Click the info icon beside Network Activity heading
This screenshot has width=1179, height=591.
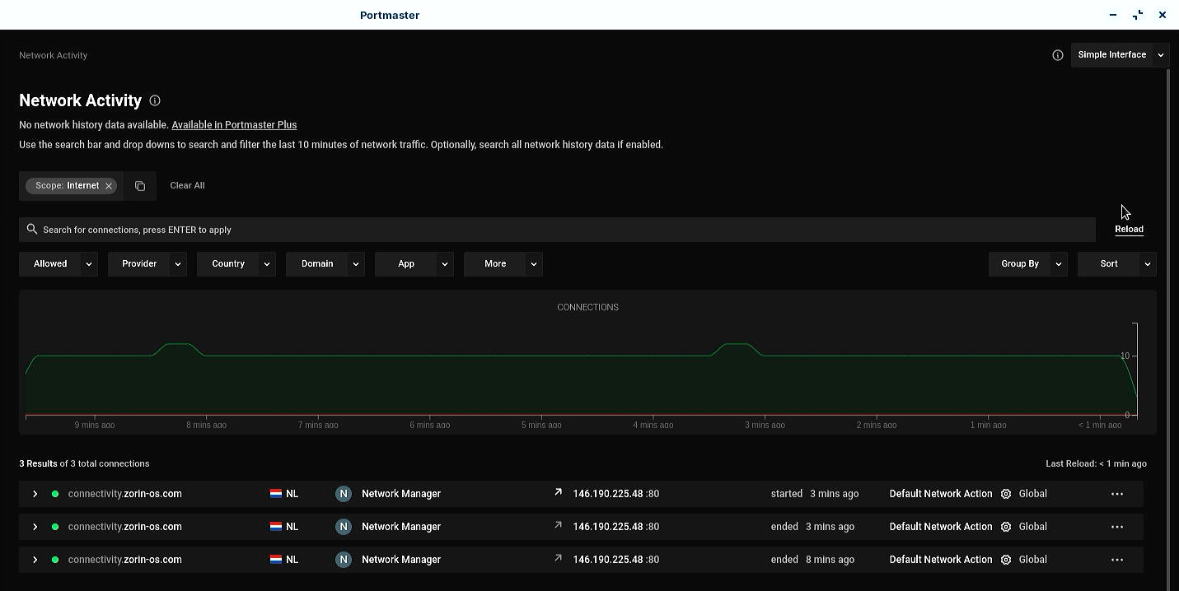click(x=155, y=100)
